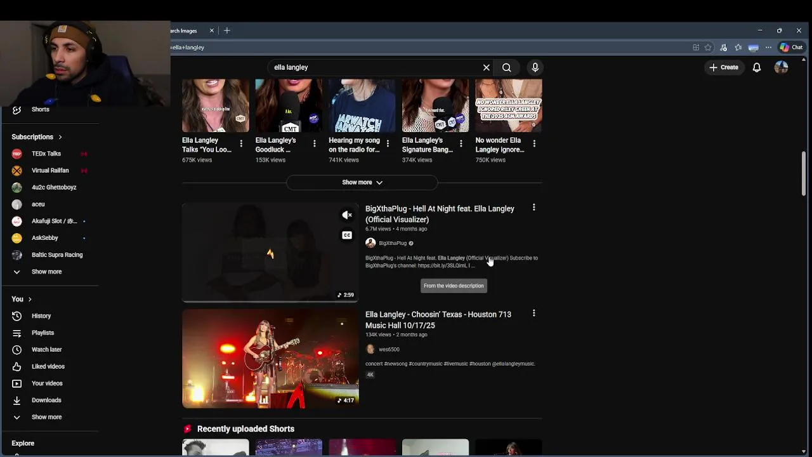Screen dimensions: 812x457
Task: Open Liked videos
Action: click(x=49, y=366)
